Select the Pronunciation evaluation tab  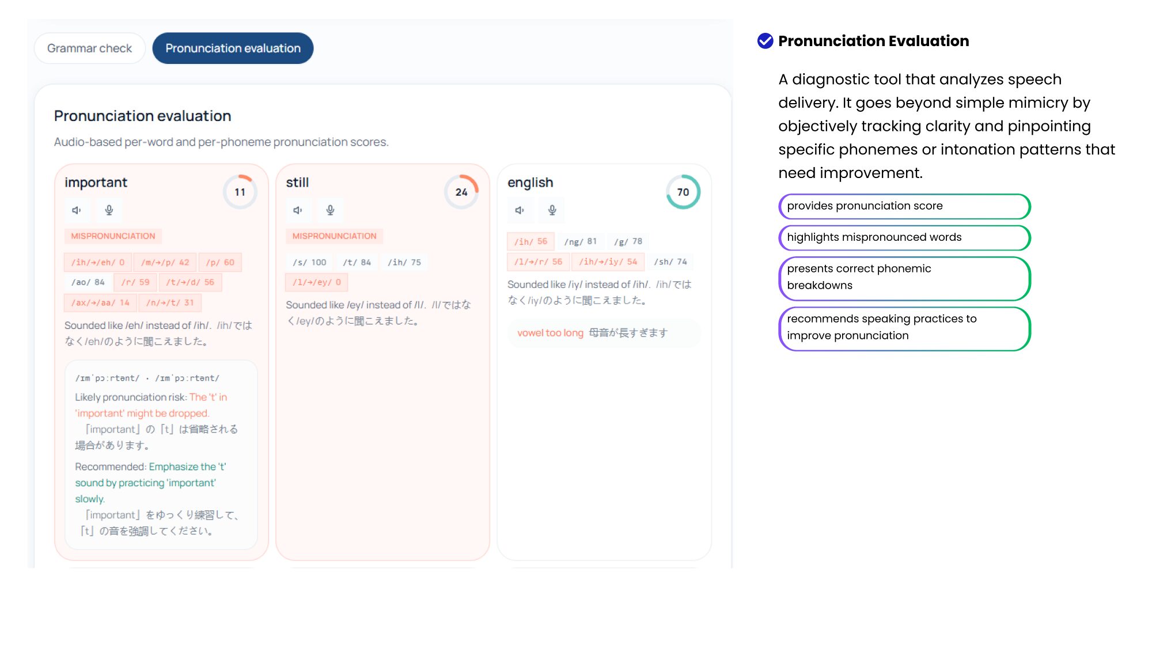[x=233, y=48]
